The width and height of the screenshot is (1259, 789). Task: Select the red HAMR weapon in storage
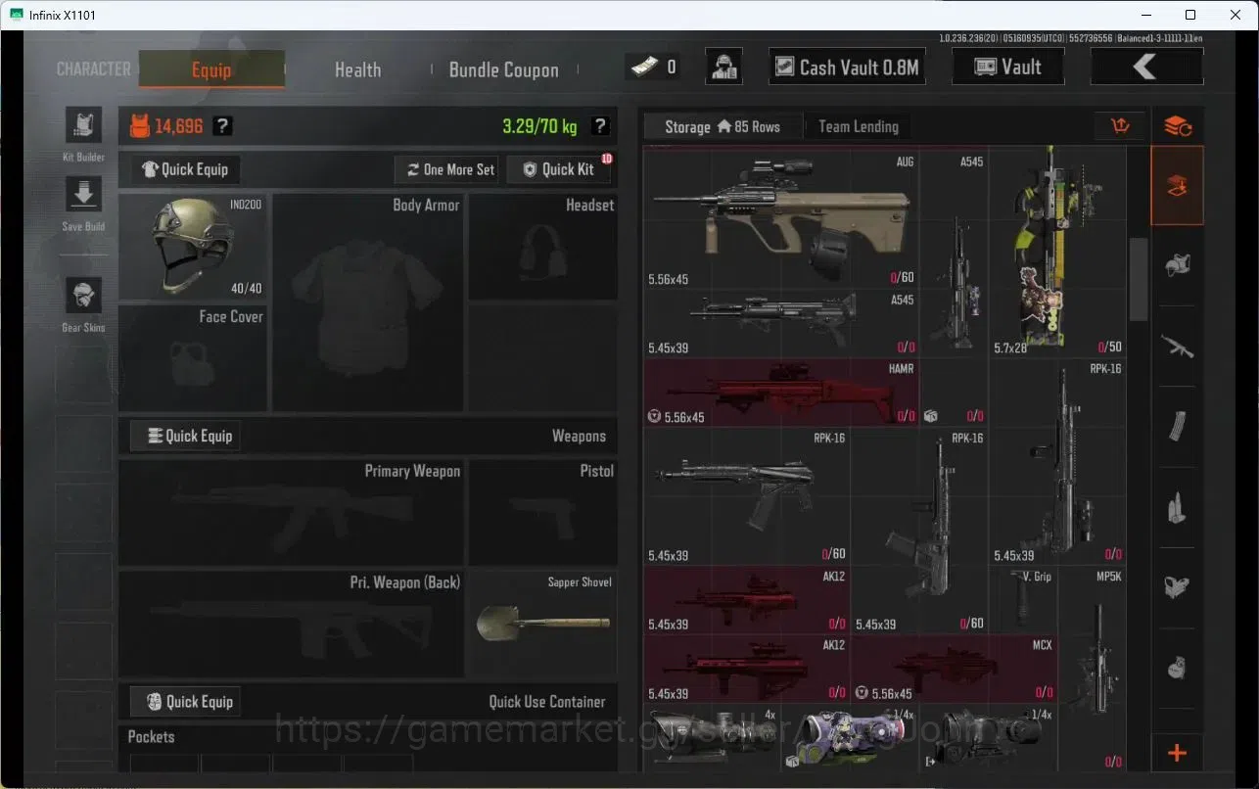pos(781,393)
